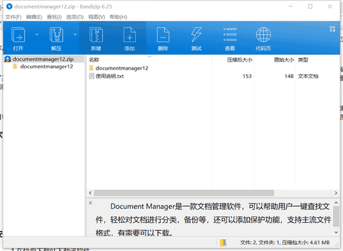Click the Bandizip app icon in title bar

point(9,7)
